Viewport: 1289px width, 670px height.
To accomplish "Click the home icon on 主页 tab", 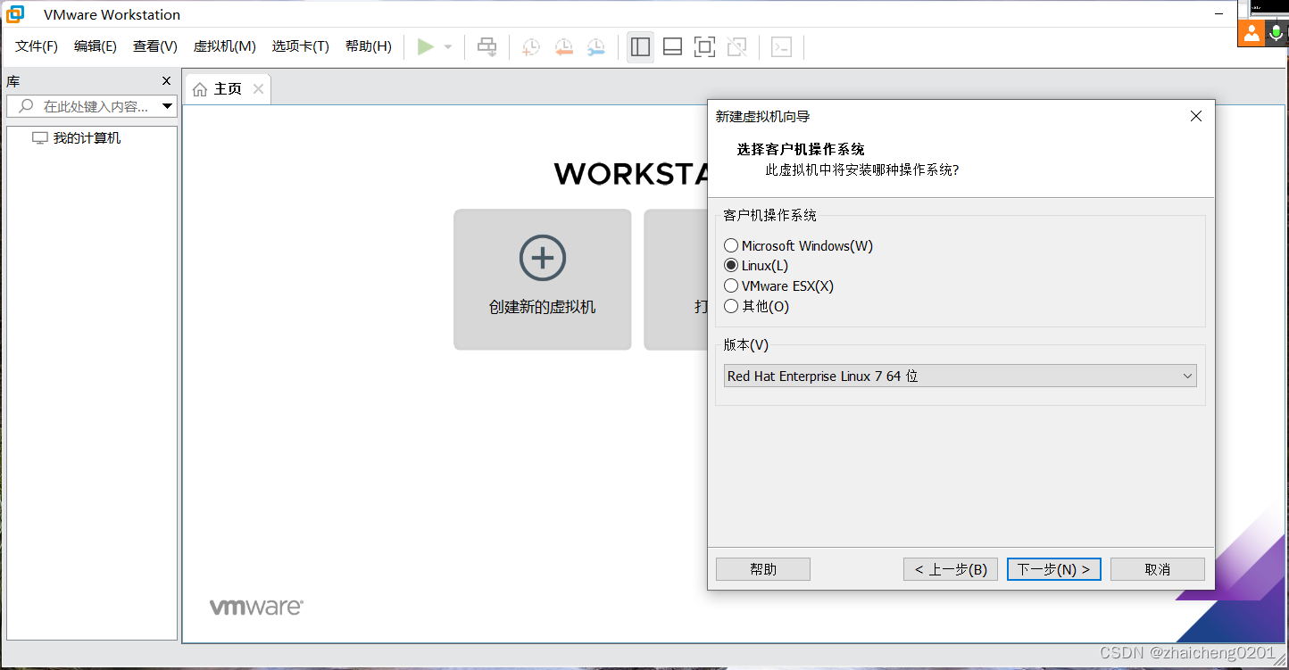I will point(200,89).
